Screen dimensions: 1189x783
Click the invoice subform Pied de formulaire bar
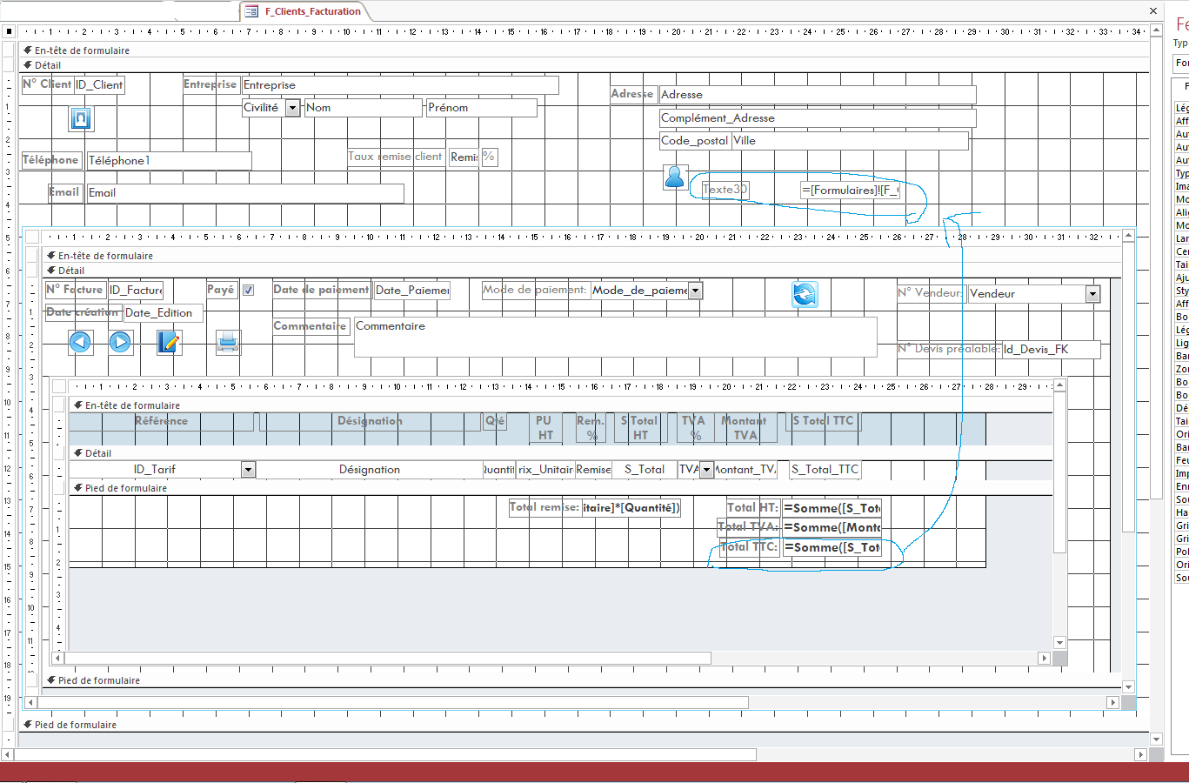click(583, 680)
